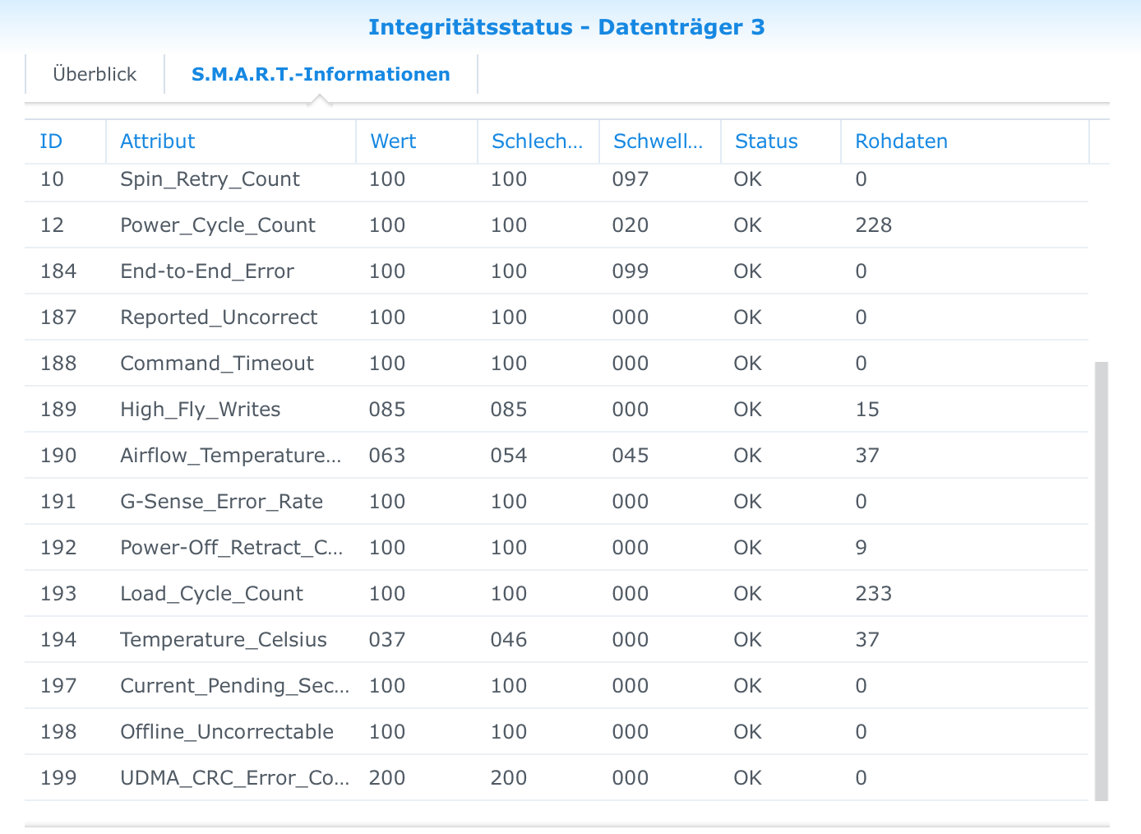Image resolution: width=1141 pixels, height=834 pixels.
Task: Select the Power_Cycle_Count row
Action: click(x=557, y=225)
